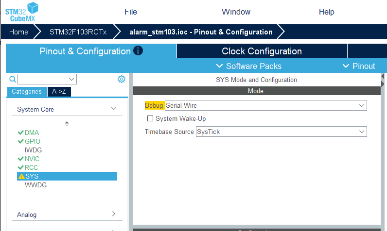Open the peripheral search combo box

tap(47, 79)
